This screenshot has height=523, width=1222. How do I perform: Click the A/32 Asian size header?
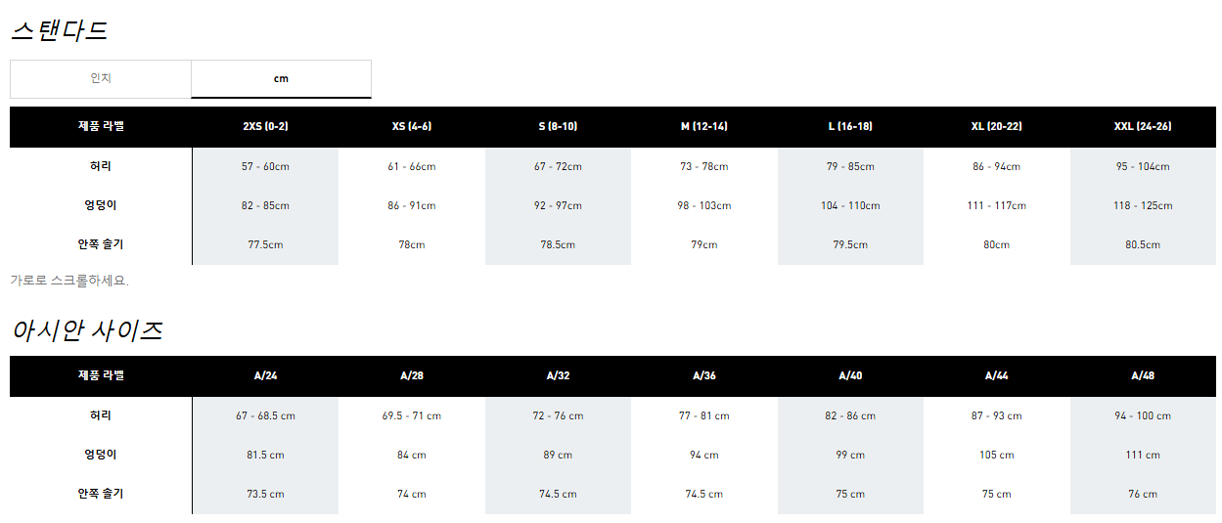tap(558, 376)
